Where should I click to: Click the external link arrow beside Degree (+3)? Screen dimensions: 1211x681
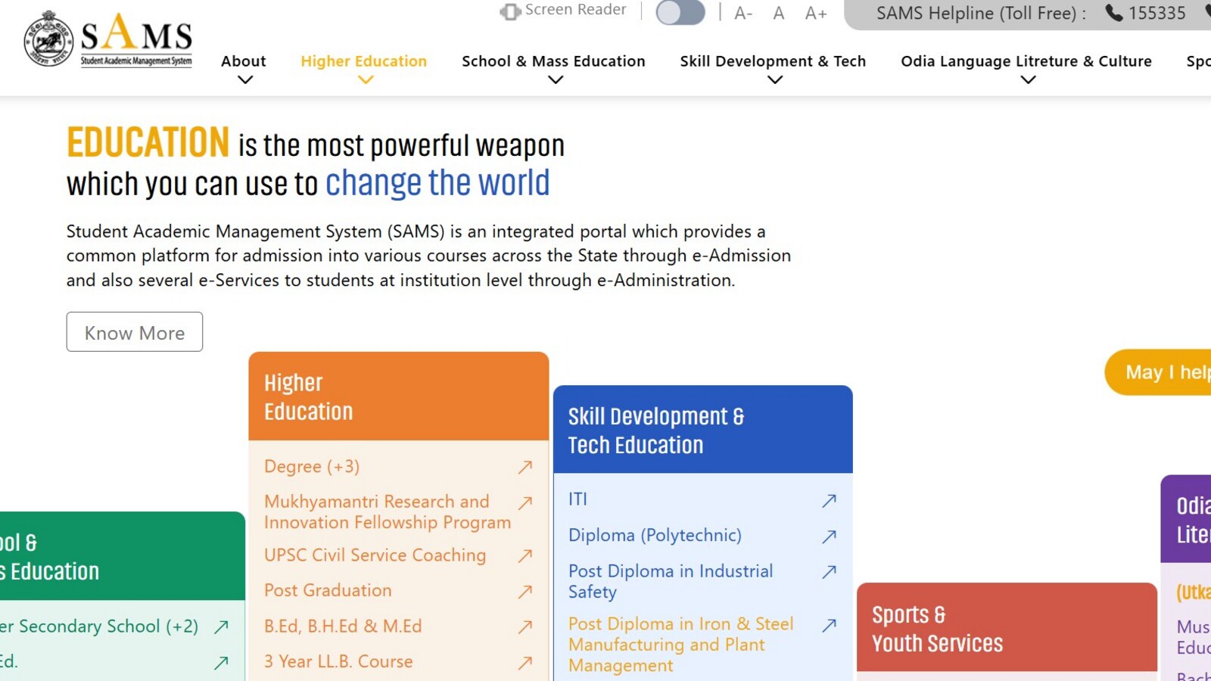[525, 467]
